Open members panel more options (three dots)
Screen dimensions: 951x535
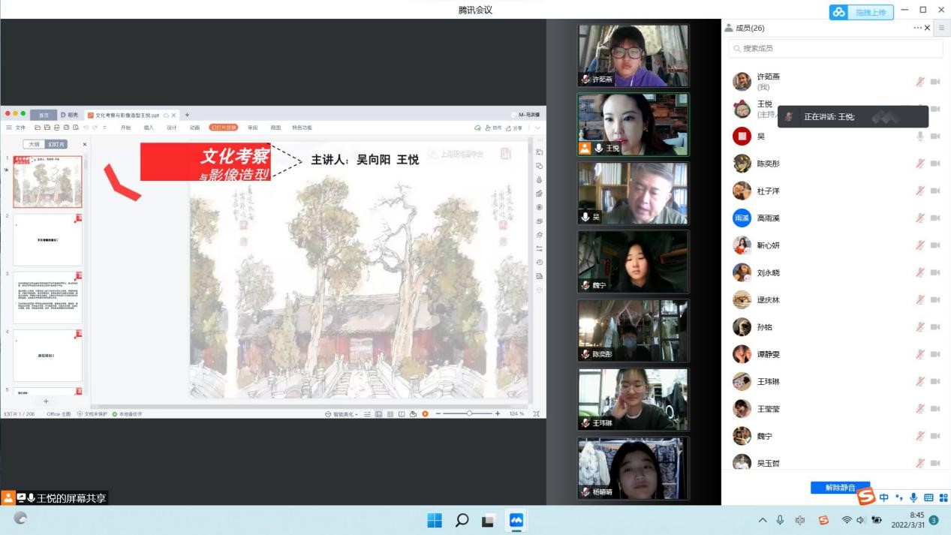click(x=917, y=28)
